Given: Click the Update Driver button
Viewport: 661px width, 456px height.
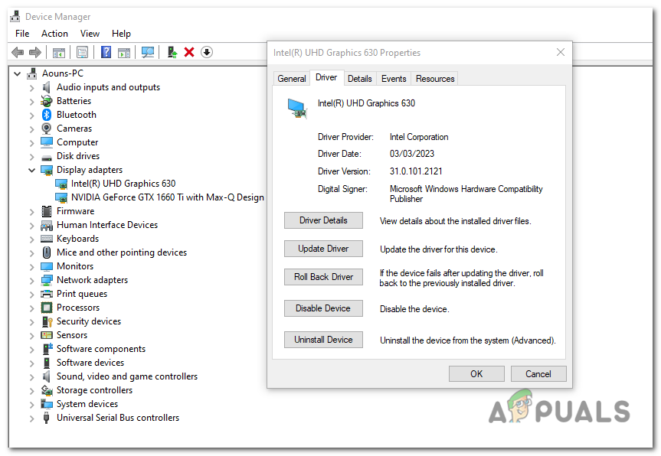Looking at the screenshot, I should click(323, 248).
